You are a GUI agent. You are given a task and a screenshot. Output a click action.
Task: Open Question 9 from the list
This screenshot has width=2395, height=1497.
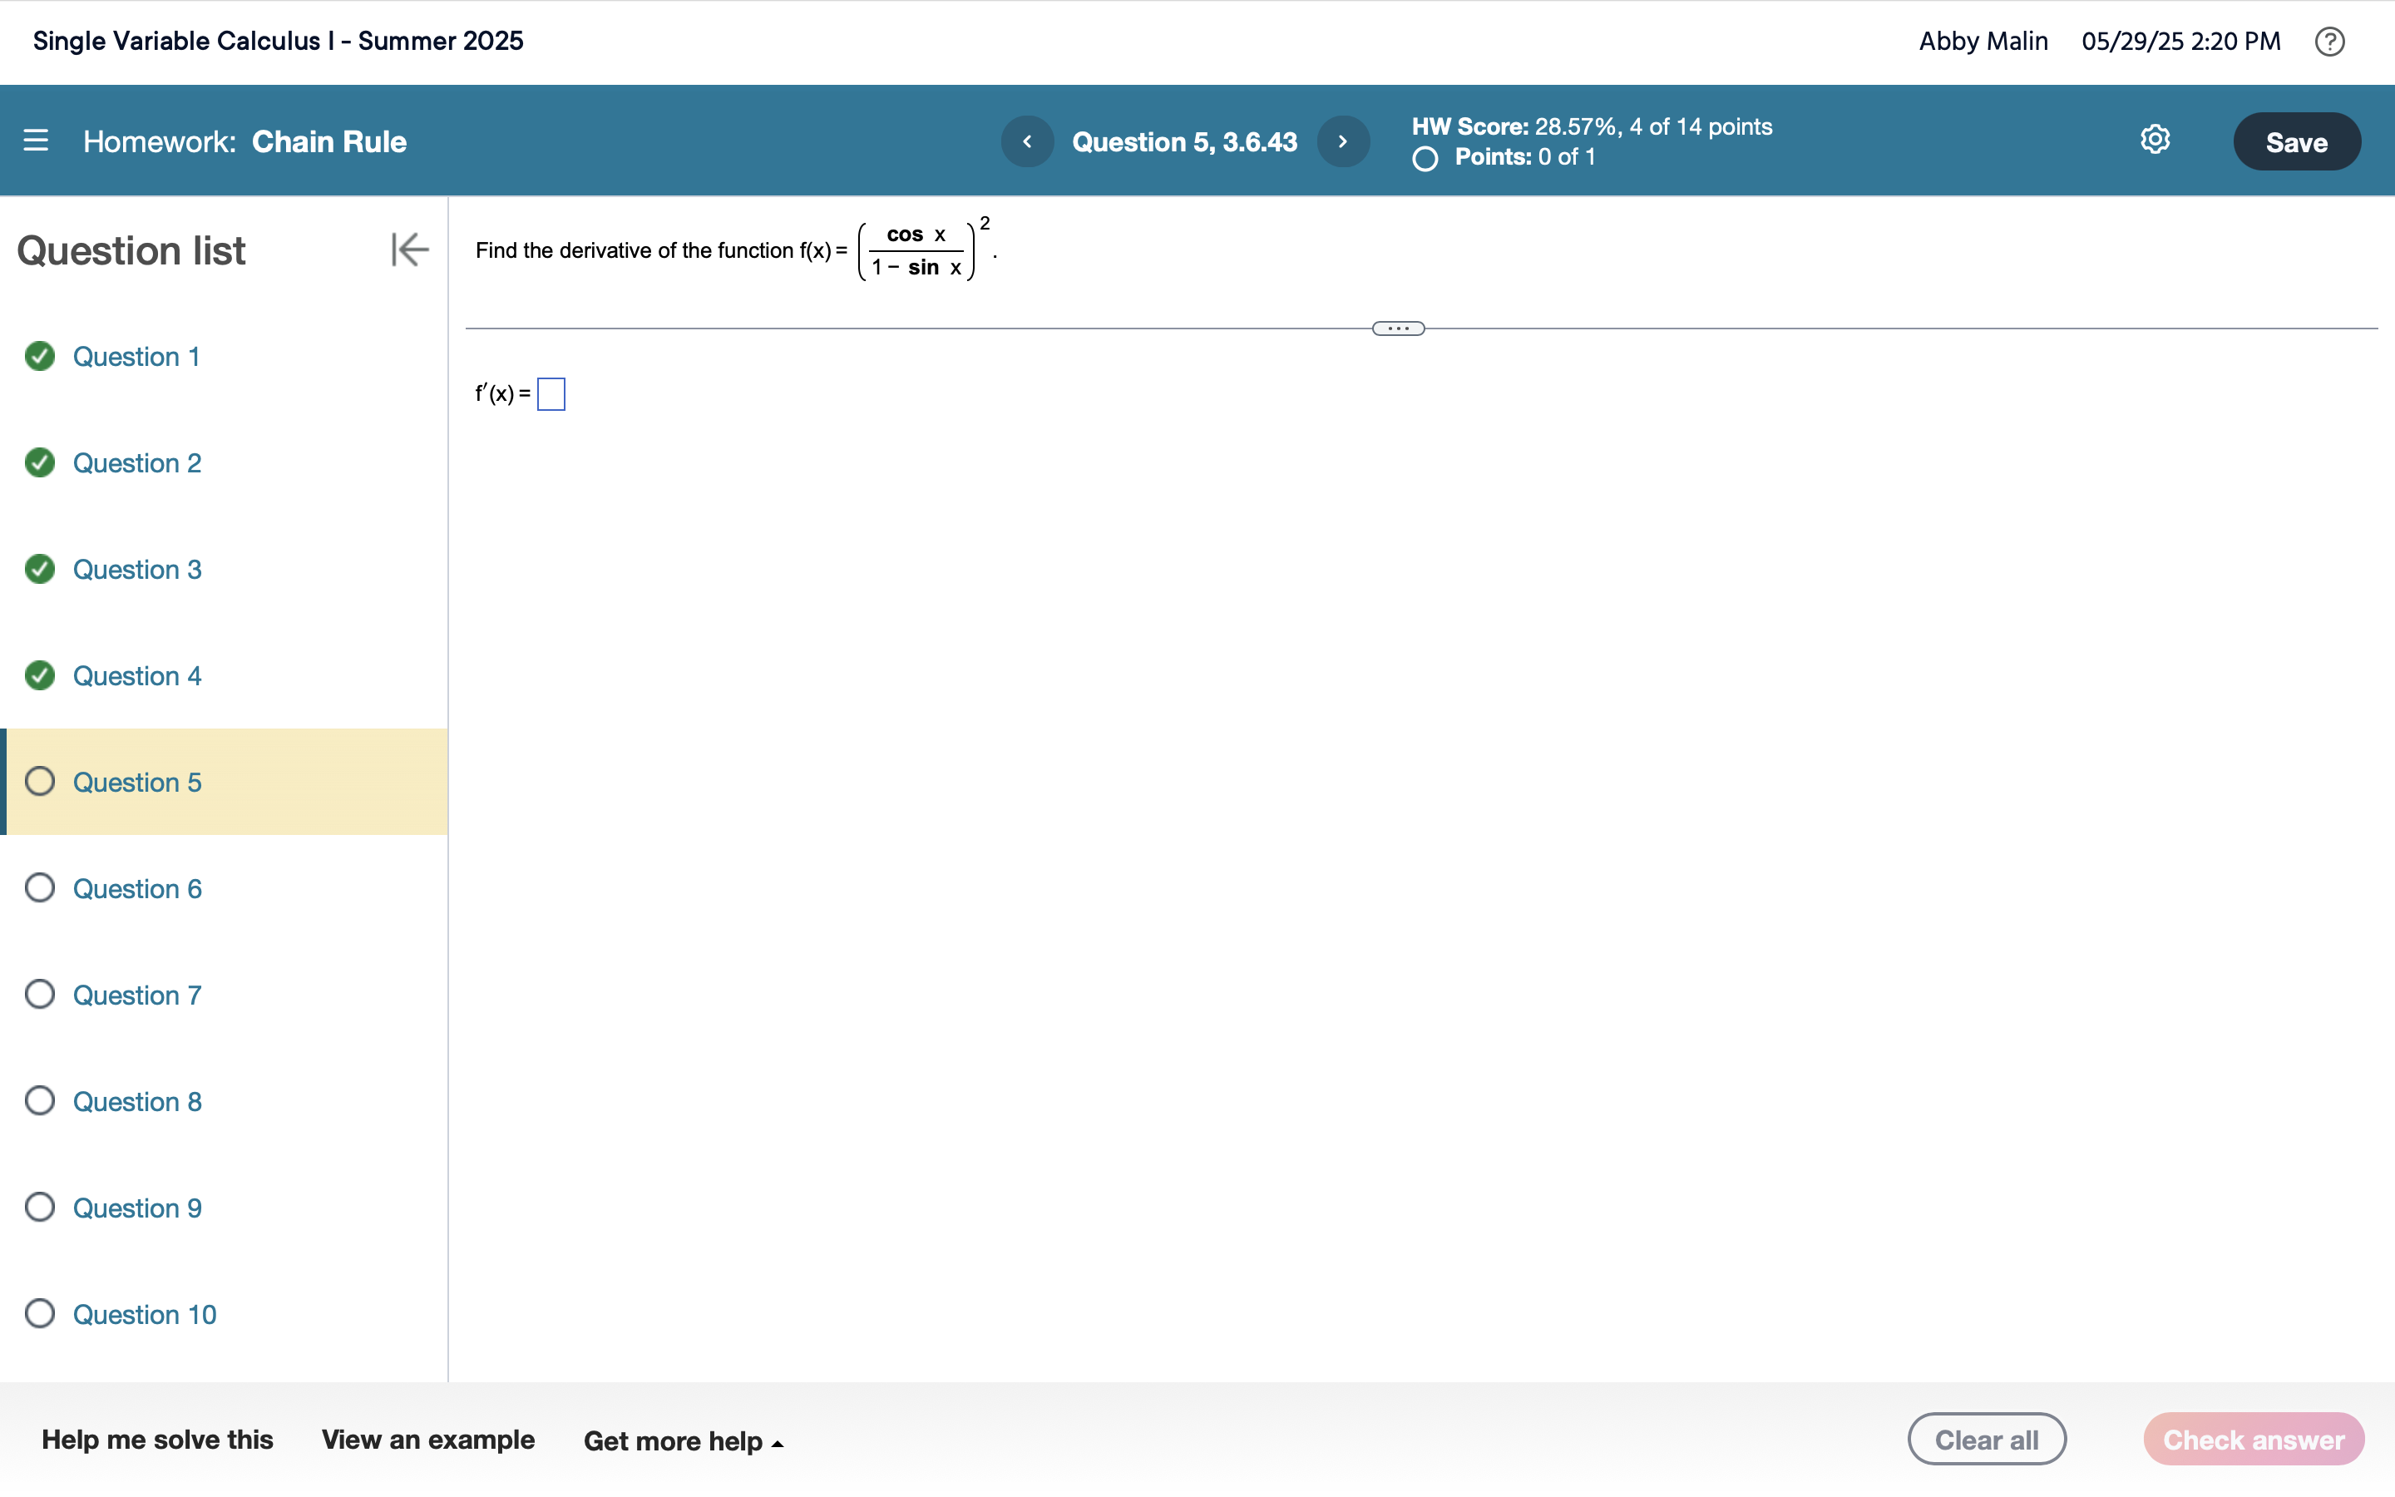(136, 1208)
